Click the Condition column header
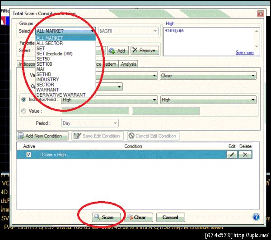This screenshot has height=240, width=271. 133,146
